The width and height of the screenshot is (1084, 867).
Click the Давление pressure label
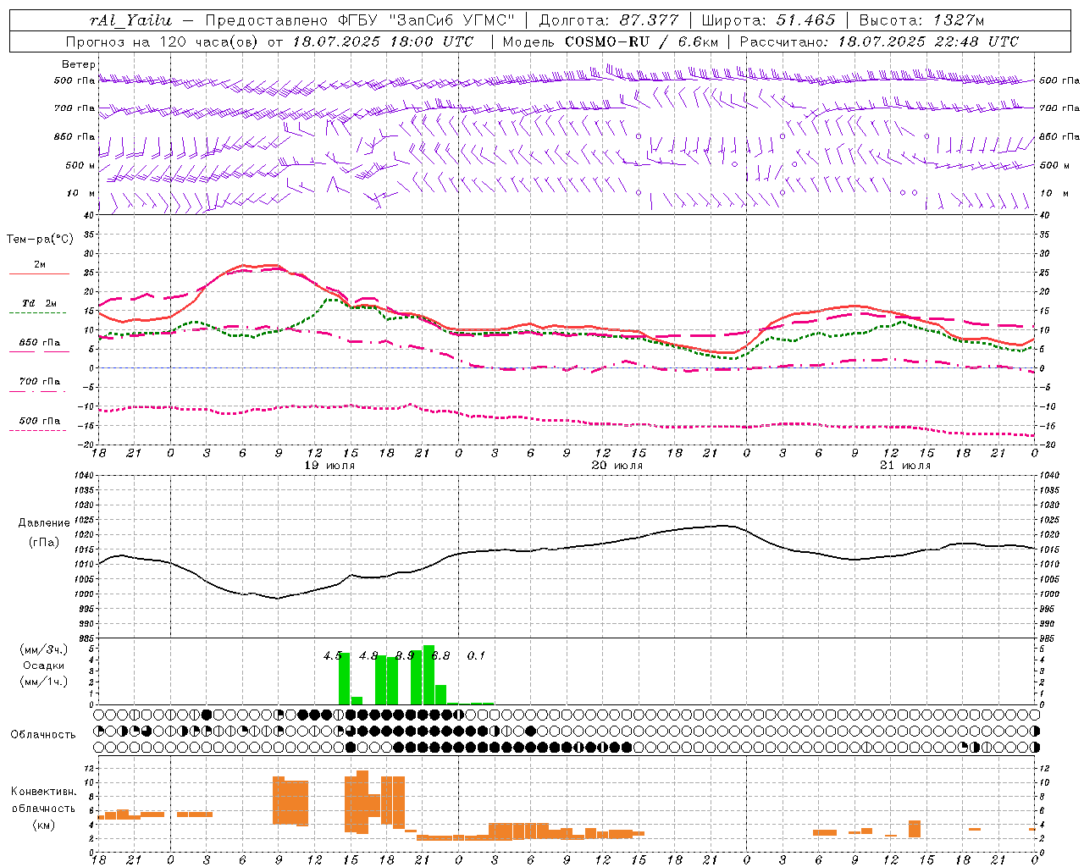(x=44, y=523)
